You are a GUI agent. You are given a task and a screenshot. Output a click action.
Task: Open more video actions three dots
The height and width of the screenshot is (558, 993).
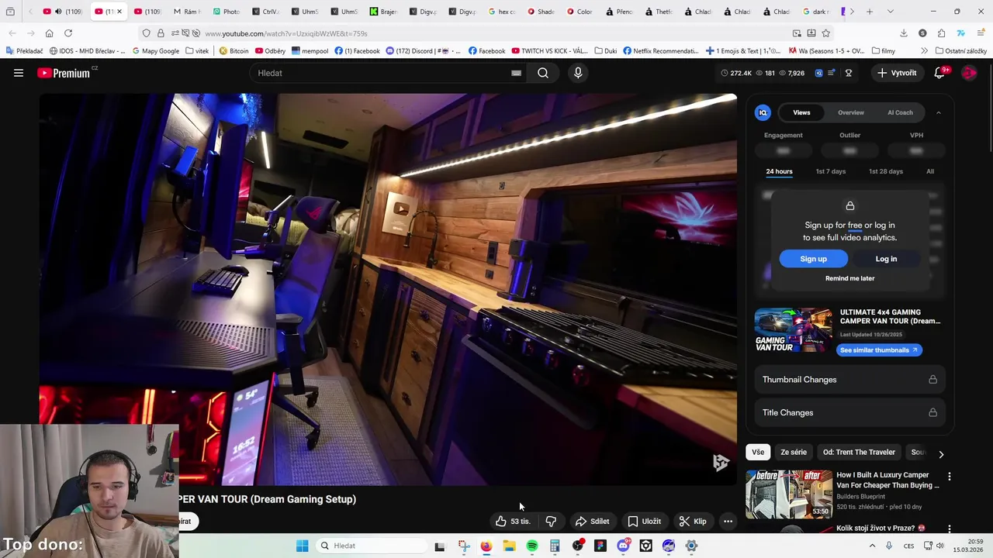pyautogui.click(x=728, y=522)
